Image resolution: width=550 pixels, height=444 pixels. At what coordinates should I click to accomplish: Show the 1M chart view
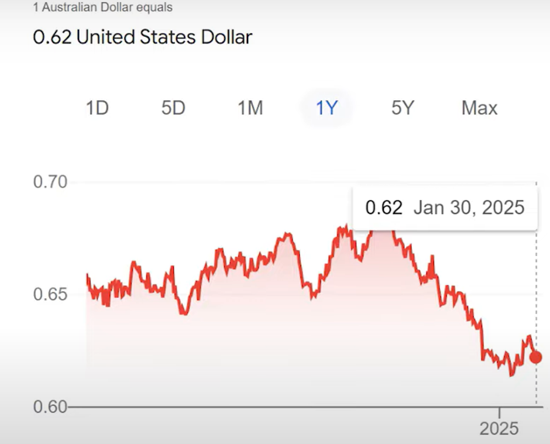tap(250, 108)
